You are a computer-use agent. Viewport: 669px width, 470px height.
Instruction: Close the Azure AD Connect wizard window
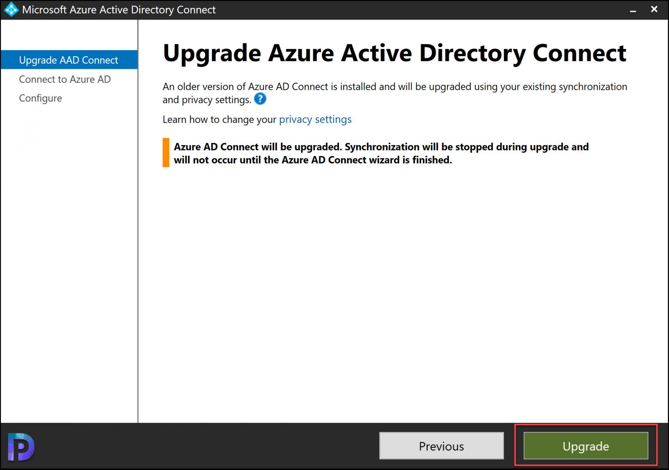654,9
